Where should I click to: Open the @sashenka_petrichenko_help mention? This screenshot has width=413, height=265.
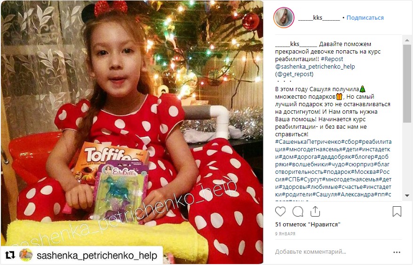(315, 67)
